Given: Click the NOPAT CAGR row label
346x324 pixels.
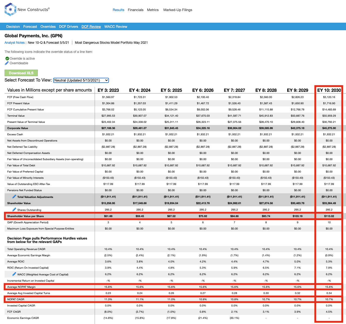Looking at the screenshot, I should click(16, 299).
